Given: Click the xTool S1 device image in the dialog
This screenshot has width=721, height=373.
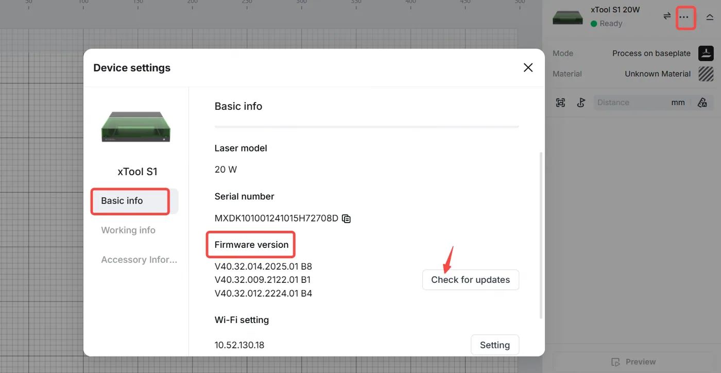Looking at the screenshot, I should point(136,127).
